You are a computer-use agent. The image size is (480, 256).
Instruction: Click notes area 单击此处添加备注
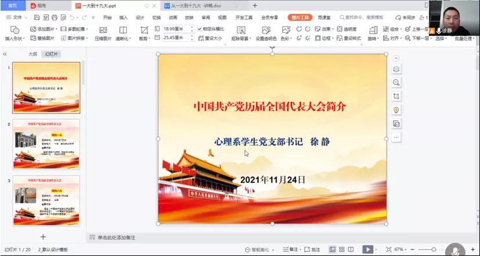click(x=117, y=238)
